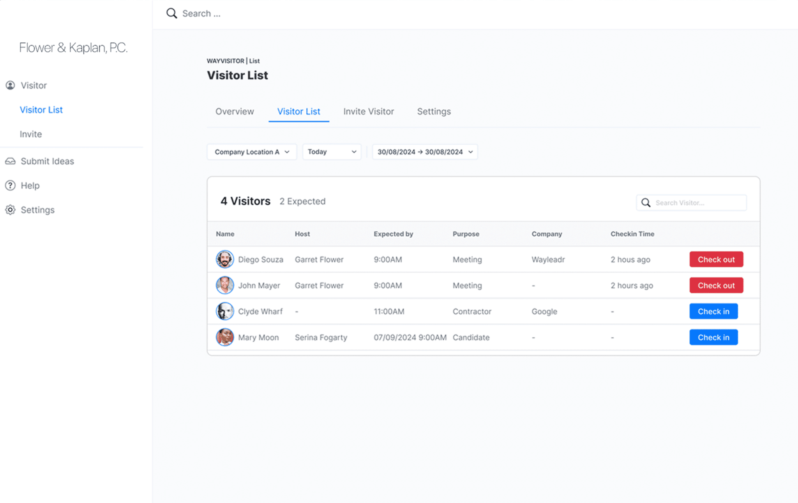Click the Visitor icon in the sidebar
This screenshot has width=798, height=503.
(x=11, y=85)
